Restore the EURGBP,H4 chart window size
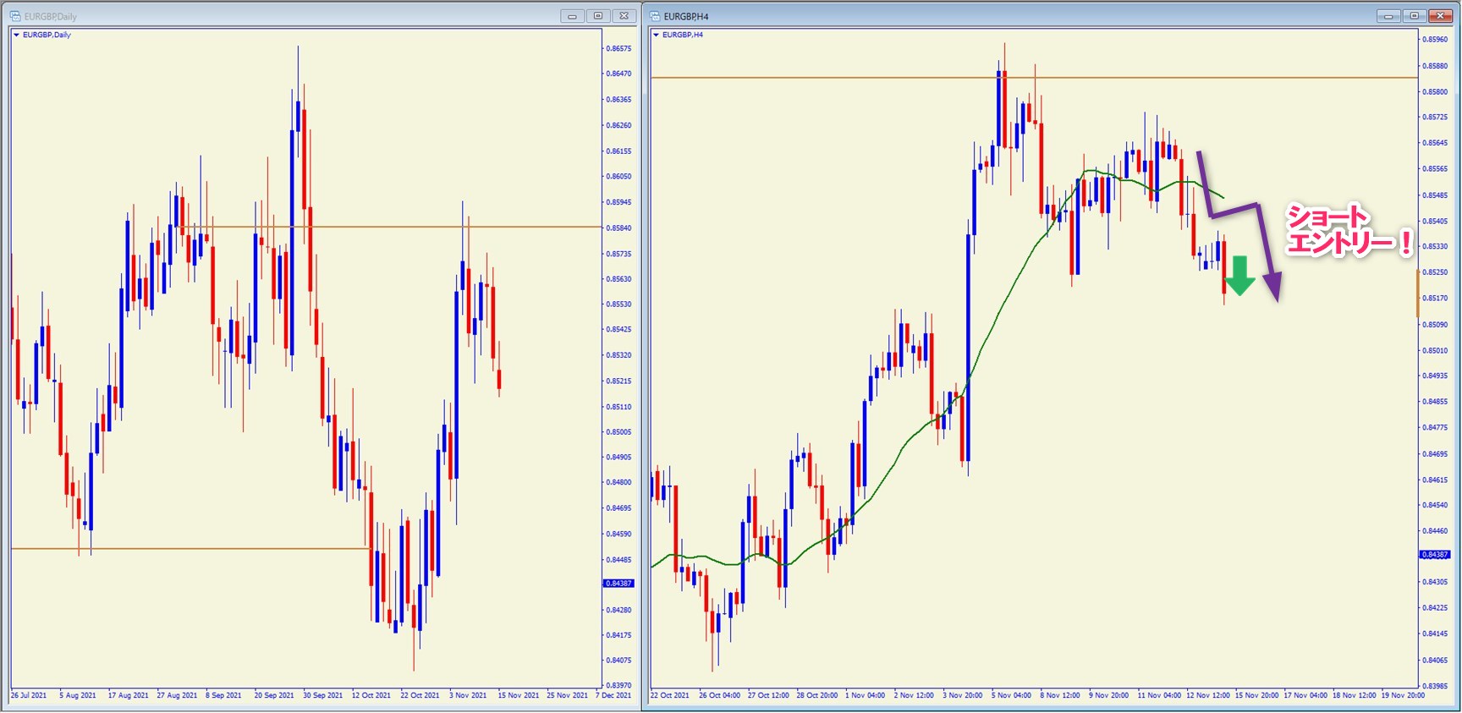The image size is (1462, 713). (x=1414, y=16)
